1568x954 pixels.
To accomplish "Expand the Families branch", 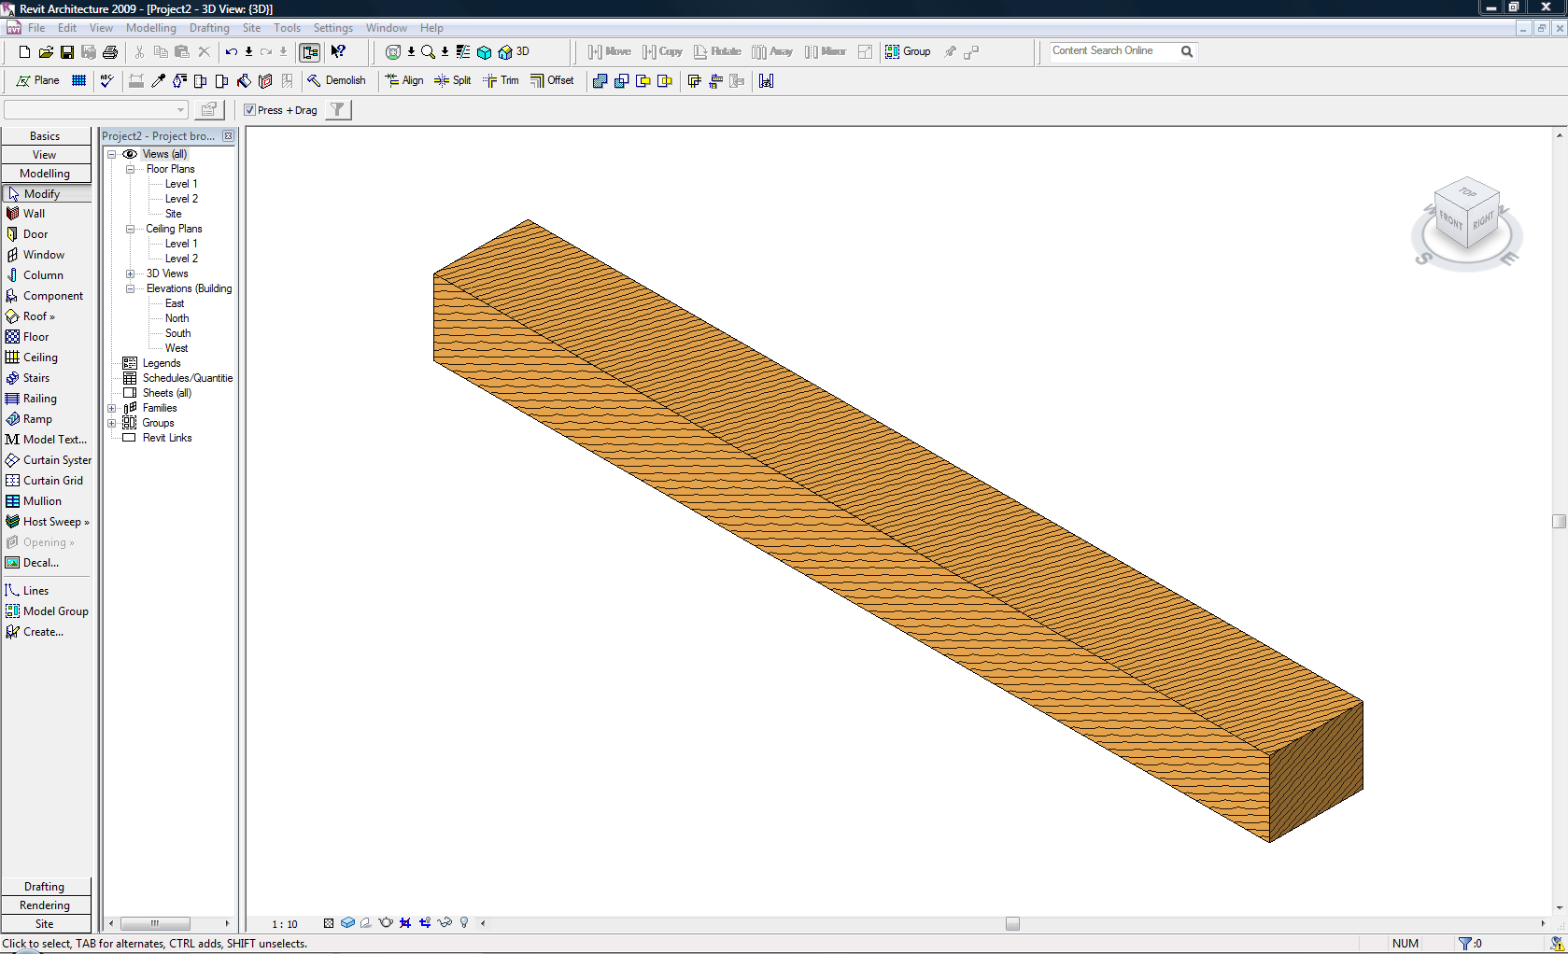I will pyautogui.click(x=111, y=408).
